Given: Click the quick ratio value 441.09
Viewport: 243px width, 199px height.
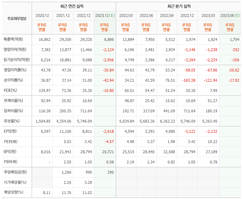Looking at the screenshot, I should click(169, 111).
